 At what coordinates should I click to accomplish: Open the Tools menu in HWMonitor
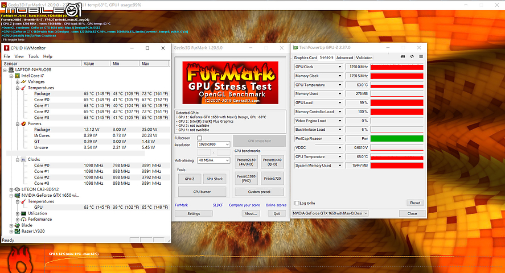click(33, 56)
